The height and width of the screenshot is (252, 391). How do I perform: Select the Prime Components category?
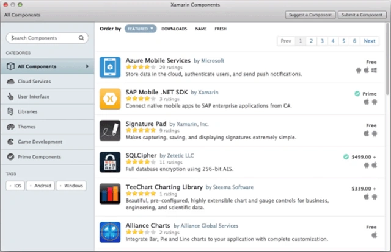coord(48,157)
